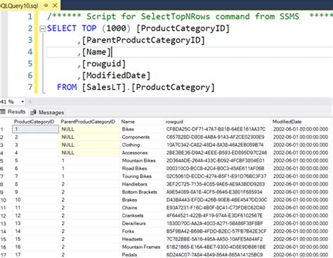Screen dimensions: 333x258
Task: Click [ProductCategoryID] in query line 2
Action: (183, 29)
